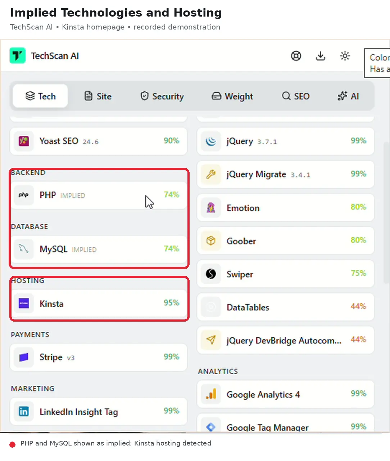Select the PHP technology name

coord(47,195)
